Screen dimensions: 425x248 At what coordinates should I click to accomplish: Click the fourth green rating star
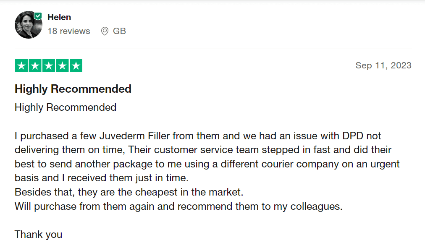tap(62, 66)
